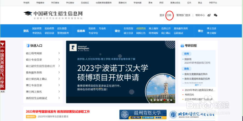Select the 推免 tag in 考研日程
The height and width of the screenshot is (121, 243).
coord(186,69)
